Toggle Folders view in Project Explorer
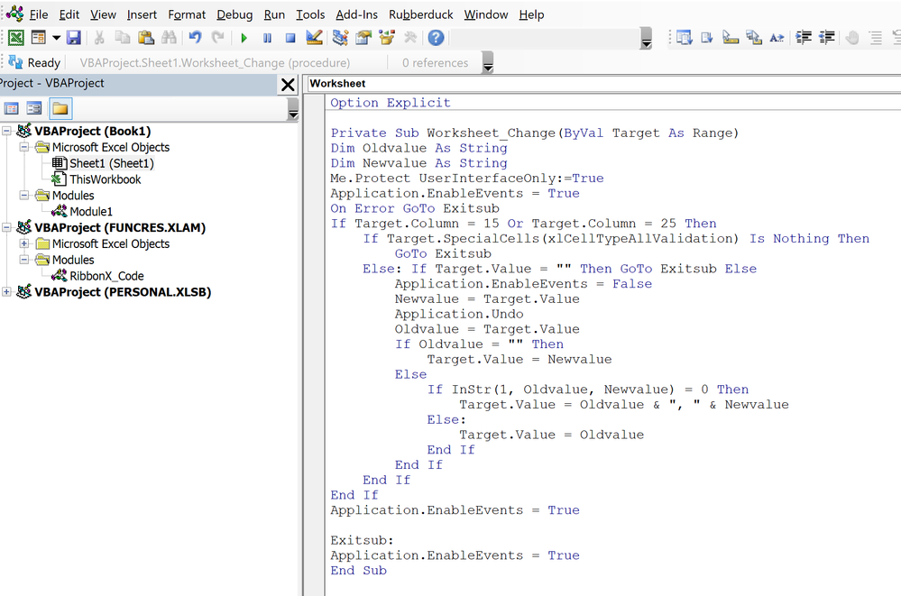Viewport: 901px width, 596px height. pyautogui.click(x=60, y=108)
